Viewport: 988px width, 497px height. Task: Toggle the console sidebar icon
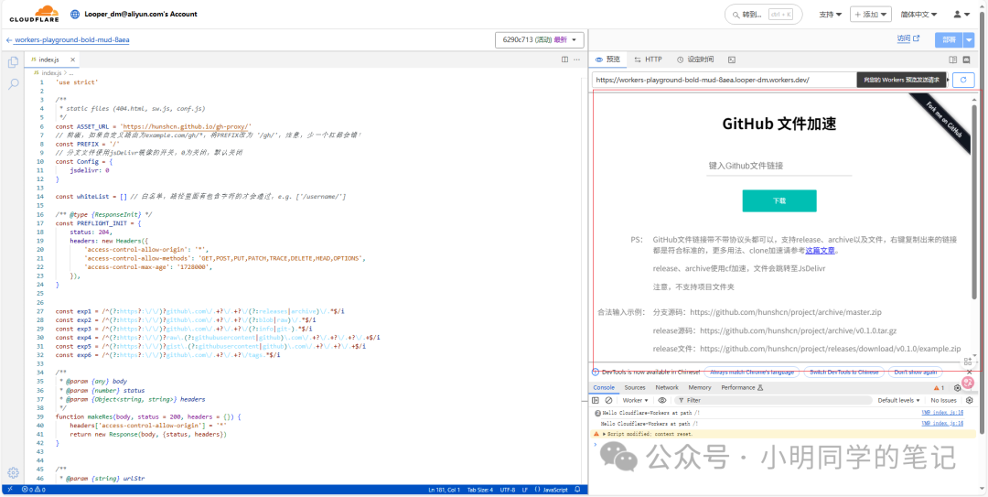596,400
